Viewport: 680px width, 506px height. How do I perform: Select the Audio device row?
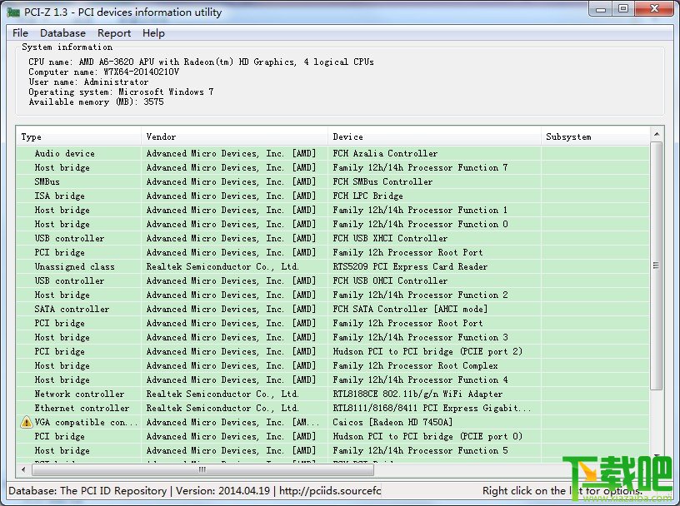point(332,153)
